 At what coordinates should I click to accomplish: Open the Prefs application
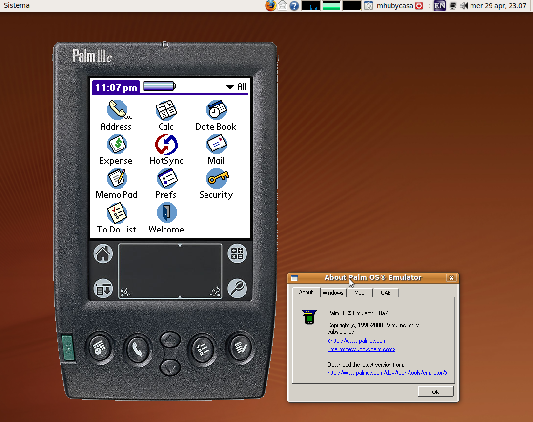pos(166,184)
